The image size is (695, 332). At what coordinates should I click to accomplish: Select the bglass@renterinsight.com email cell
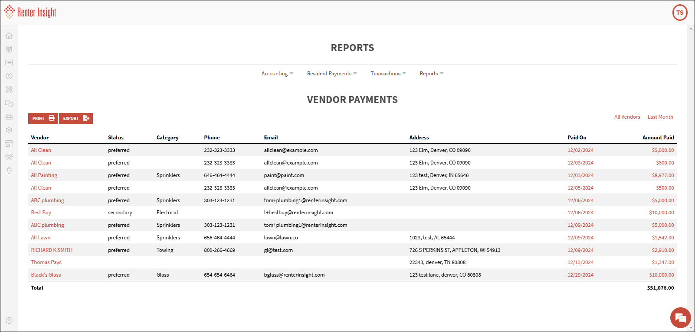tap(294, 275)
